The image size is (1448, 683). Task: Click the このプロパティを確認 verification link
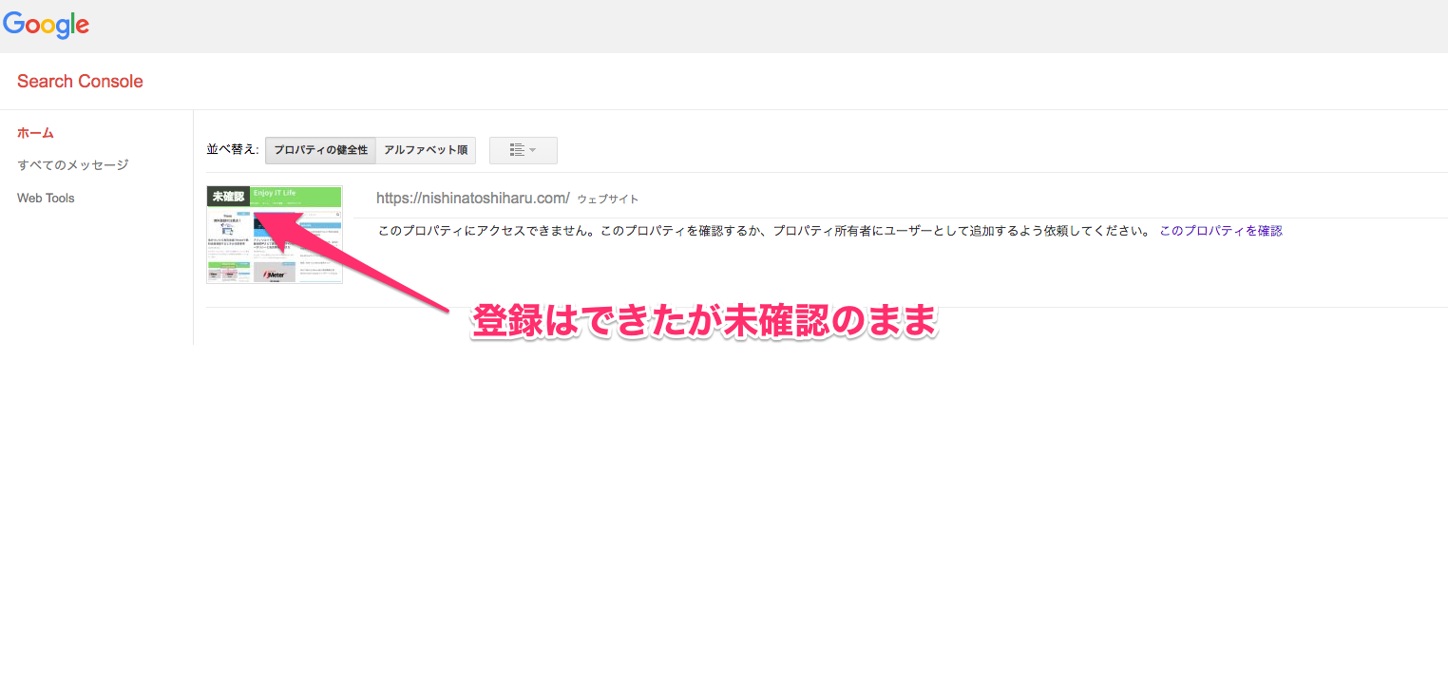[x=1219, y=230]
